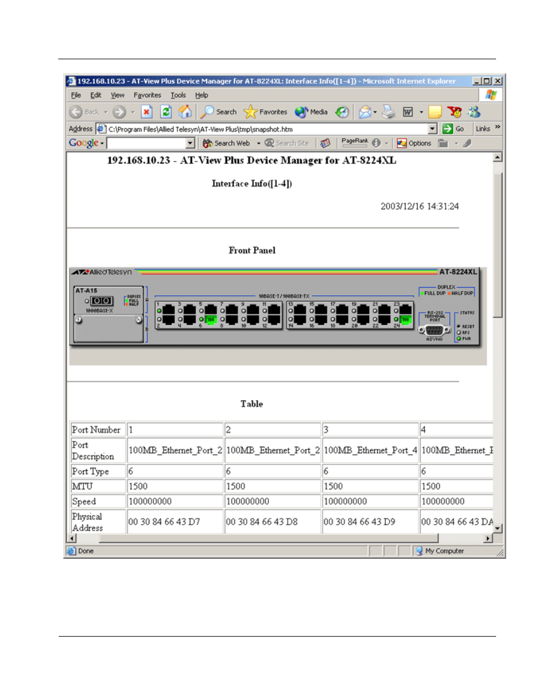Click the Google toolbar news icon
The width and height of the screenshot is (539, 697).
coord(325,143)
